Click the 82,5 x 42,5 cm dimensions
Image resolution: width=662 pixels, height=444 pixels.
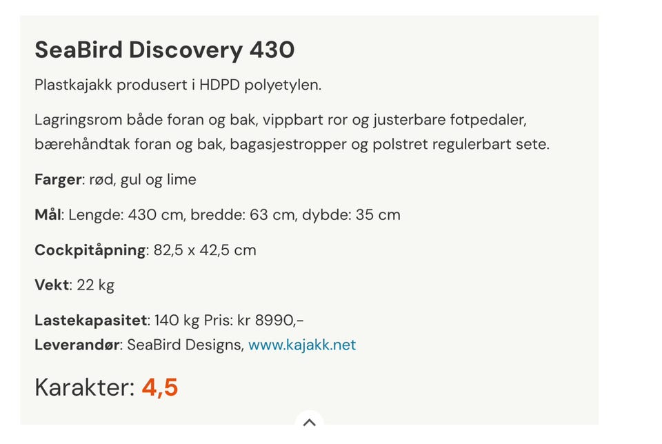tap(205, 250)
